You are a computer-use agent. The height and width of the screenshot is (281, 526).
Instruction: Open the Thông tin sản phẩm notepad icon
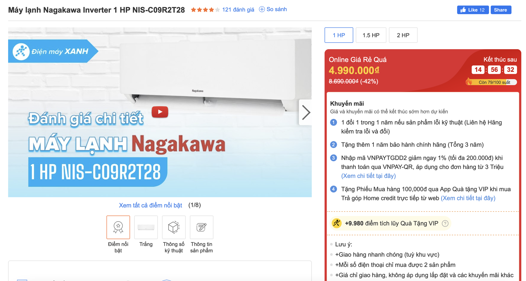click(x=201, y=227)
